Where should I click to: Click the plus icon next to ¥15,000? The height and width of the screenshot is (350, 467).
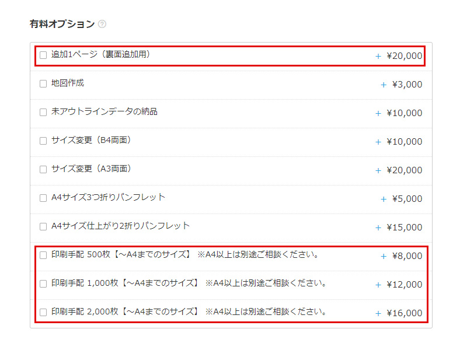378,228
